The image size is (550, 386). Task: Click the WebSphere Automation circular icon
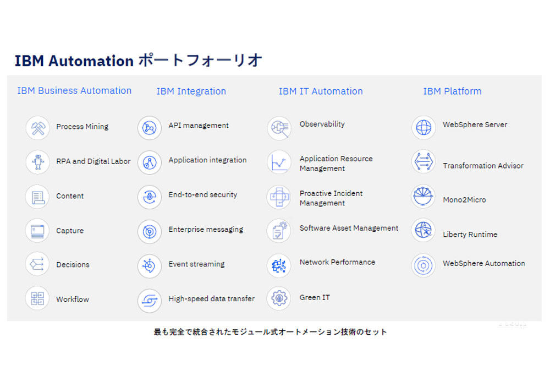[x=424, y=265]
